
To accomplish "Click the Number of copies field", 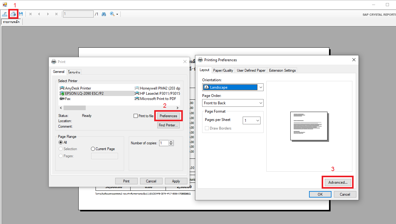I will 164,143.
